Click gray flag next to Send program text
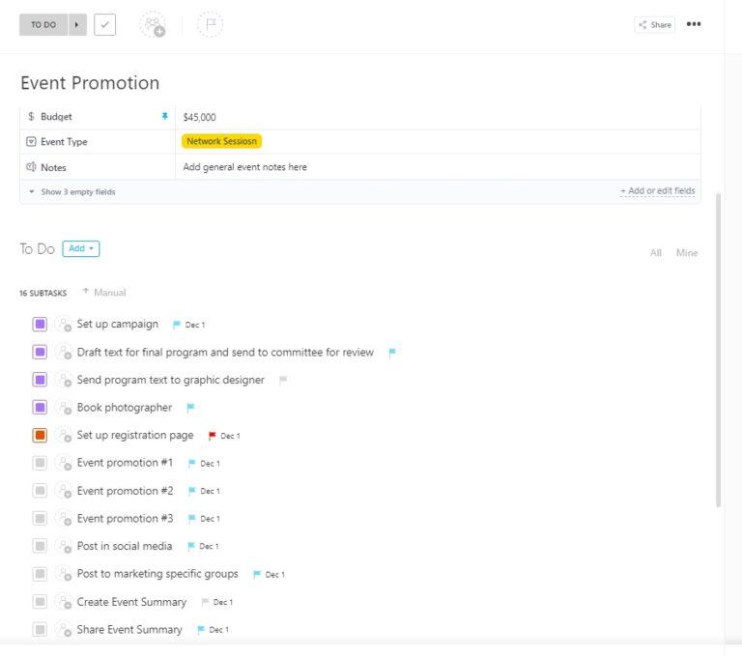Screen dimensions: 742x656 point(283,381)
